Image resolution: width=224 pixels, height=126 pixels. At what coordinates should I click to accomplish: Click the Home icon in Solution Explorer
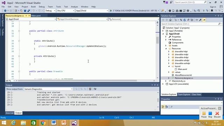tap(170, 20)
